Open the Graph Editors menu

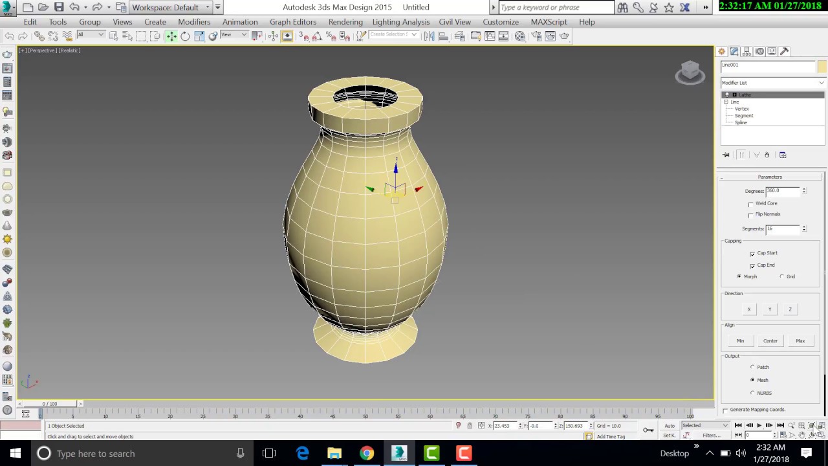coord(293,22)
